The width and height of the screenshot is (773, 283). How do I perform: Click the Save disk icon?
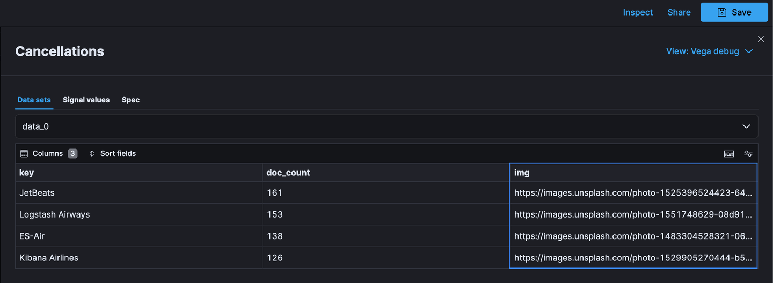722,12
